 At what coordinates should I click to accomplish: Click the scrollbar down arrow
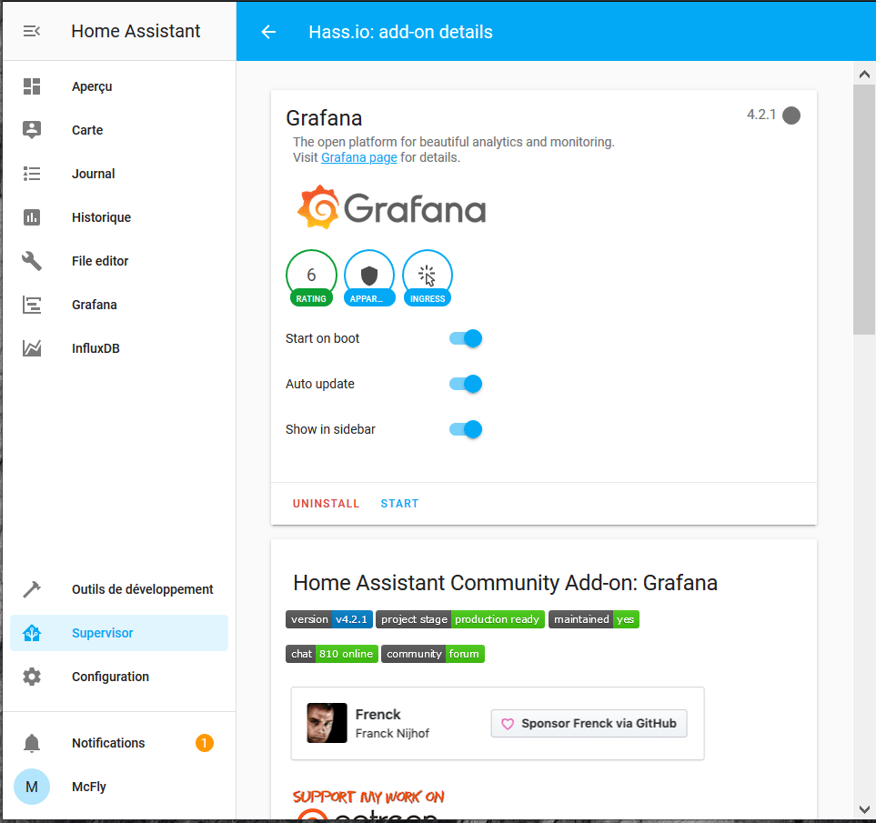point(864,808)
